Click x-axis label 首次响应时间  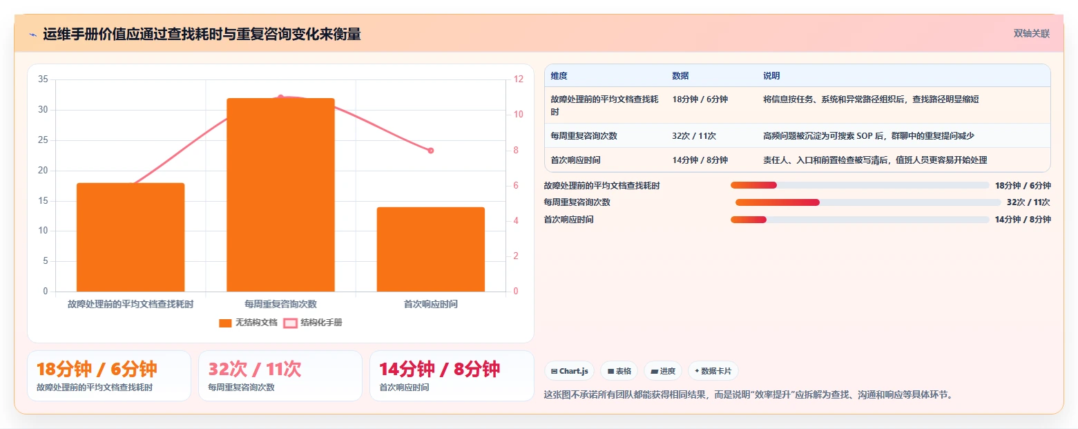pyautogui.click(x=431, y=304)
